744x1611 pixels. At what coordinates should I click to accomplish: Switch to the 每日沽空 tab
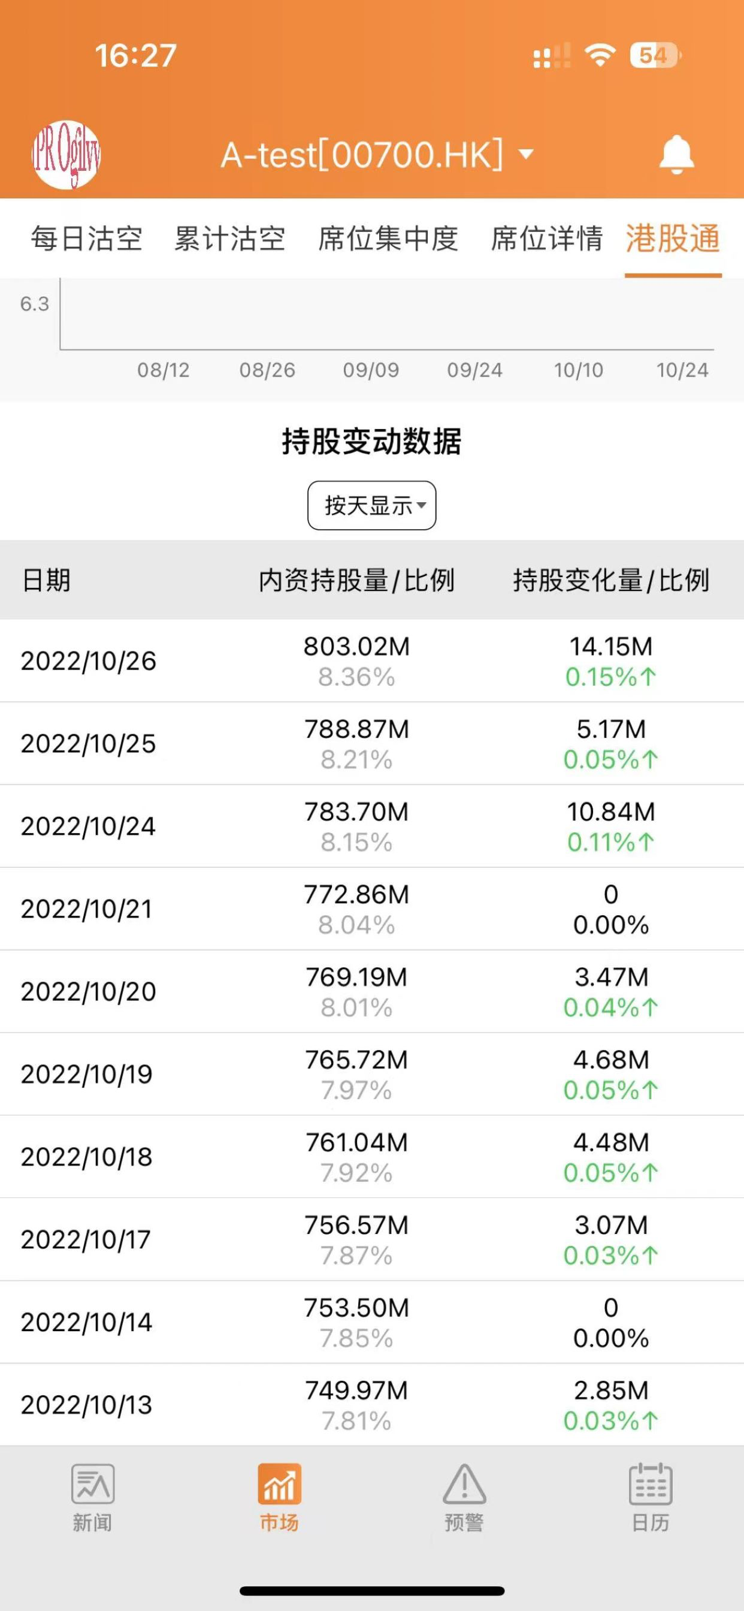[87, 239]
